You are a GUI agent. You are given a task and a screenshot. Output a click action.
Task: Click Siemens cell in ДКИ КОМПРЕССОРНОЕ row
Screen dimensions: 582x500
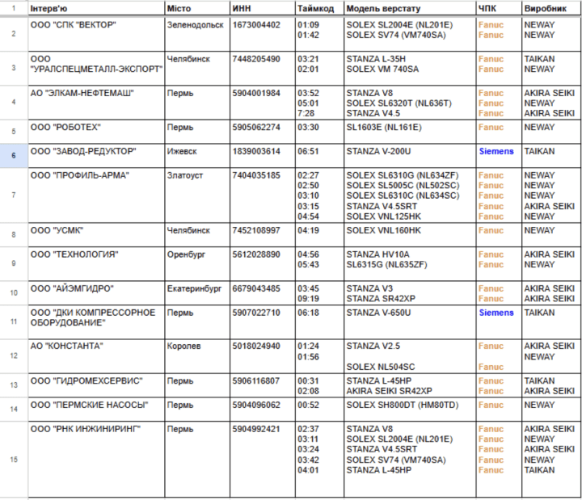[499, 322]
